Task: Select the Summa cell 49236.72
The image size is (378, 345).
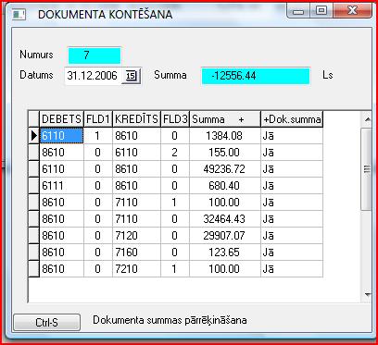Action: click(x=225, y=169)
